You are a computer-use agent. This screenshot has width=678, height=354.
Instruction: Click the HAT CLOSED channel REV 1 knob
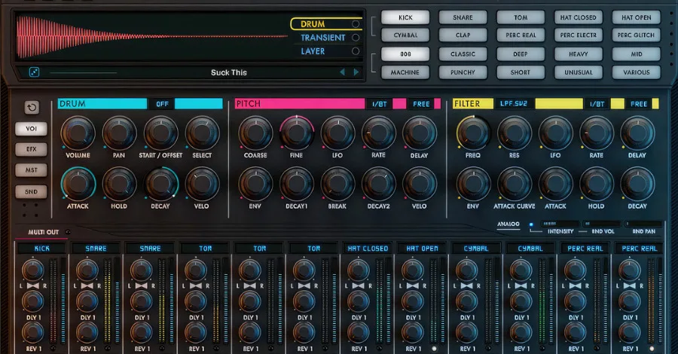[359, 333]
